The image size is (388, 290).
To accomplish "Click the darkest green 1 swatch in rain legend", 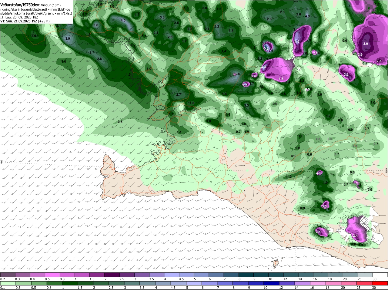I will click(70, 283).
